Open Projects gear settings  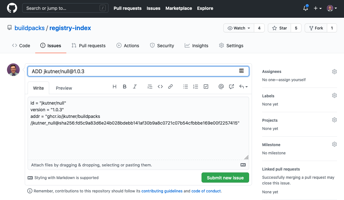[x=334, y=120]
